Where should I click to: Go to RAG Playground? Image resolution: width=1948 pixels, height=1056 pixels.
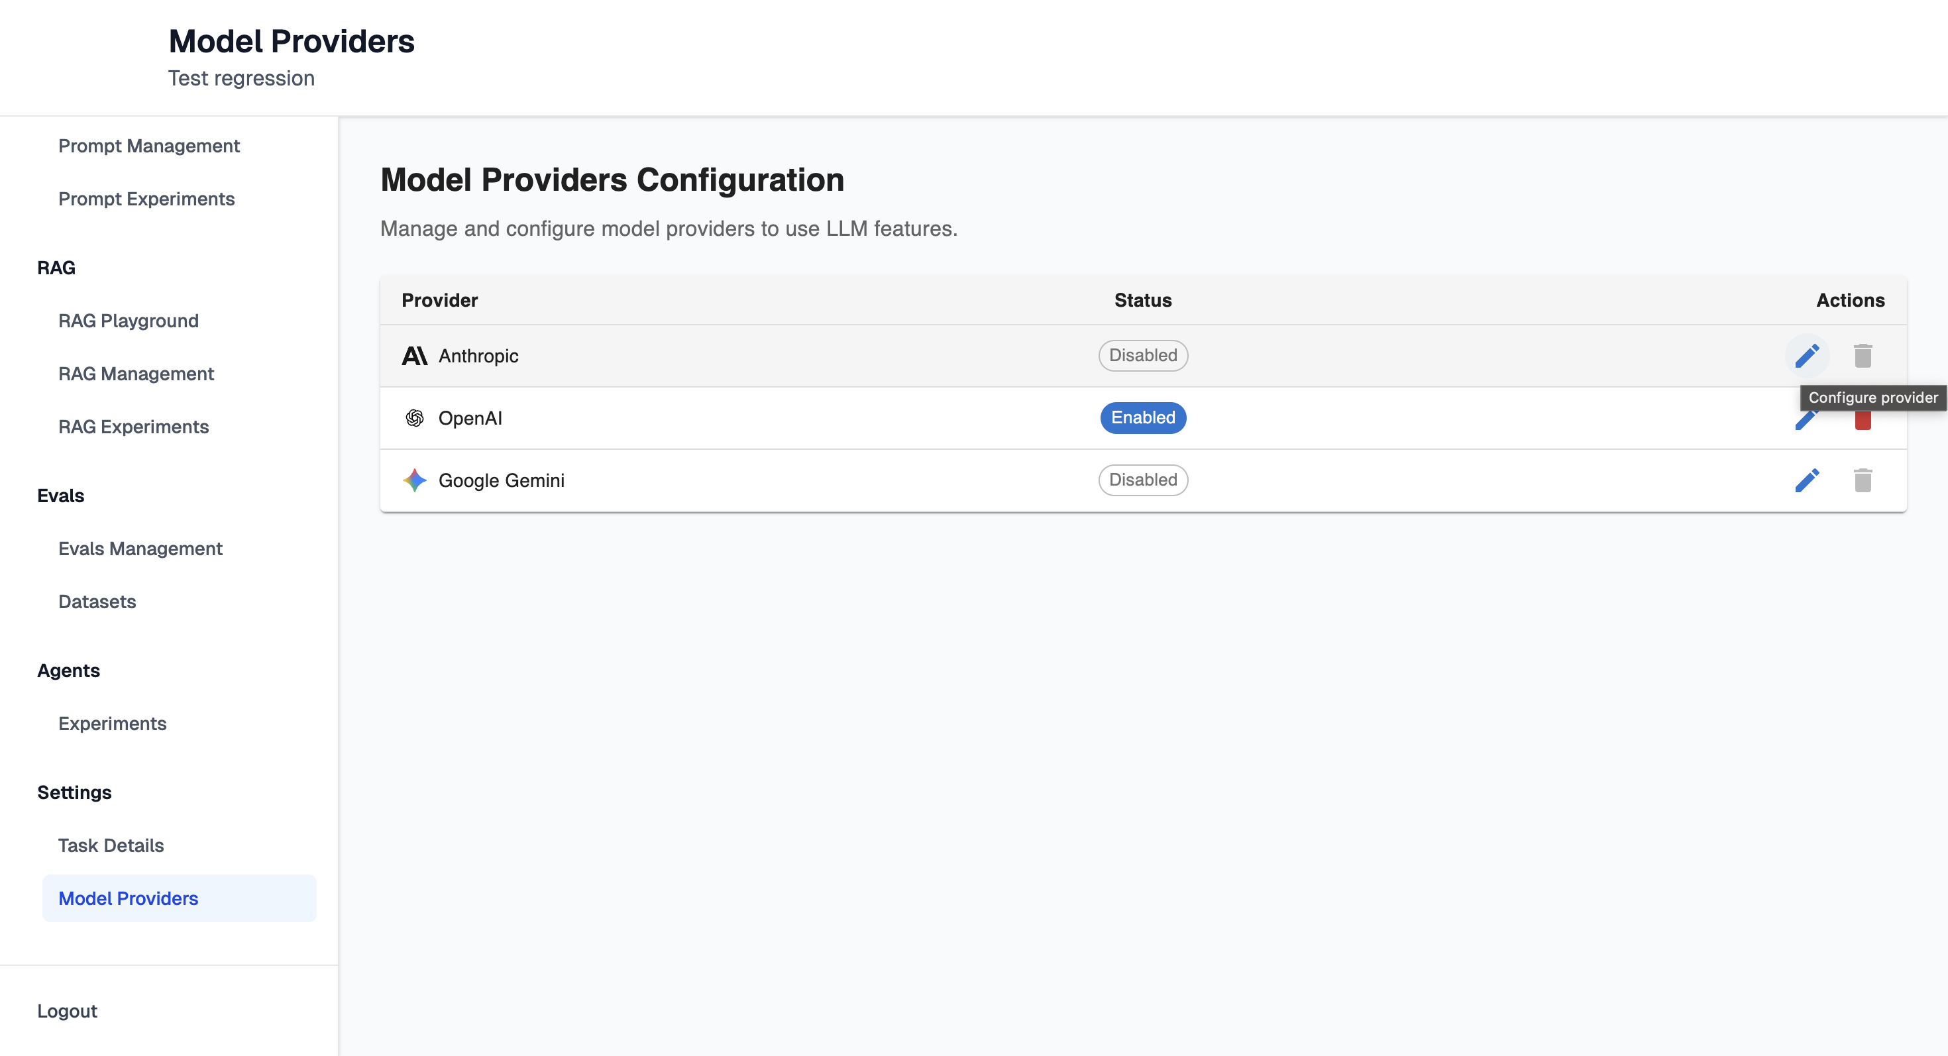[x=129, y=321]
